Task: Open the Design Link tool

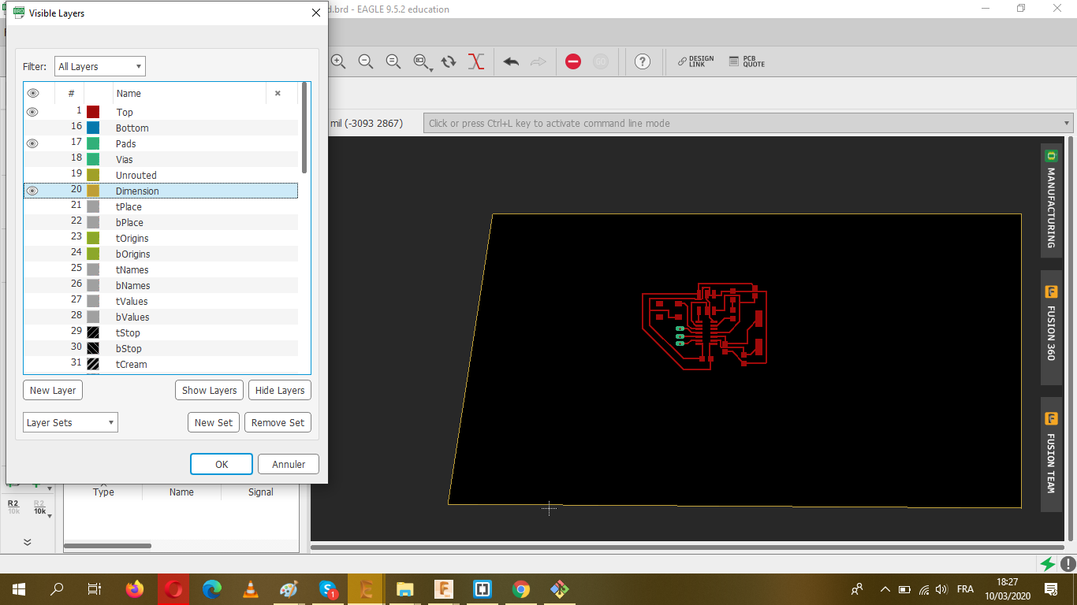Action: (x=695, y=61)
